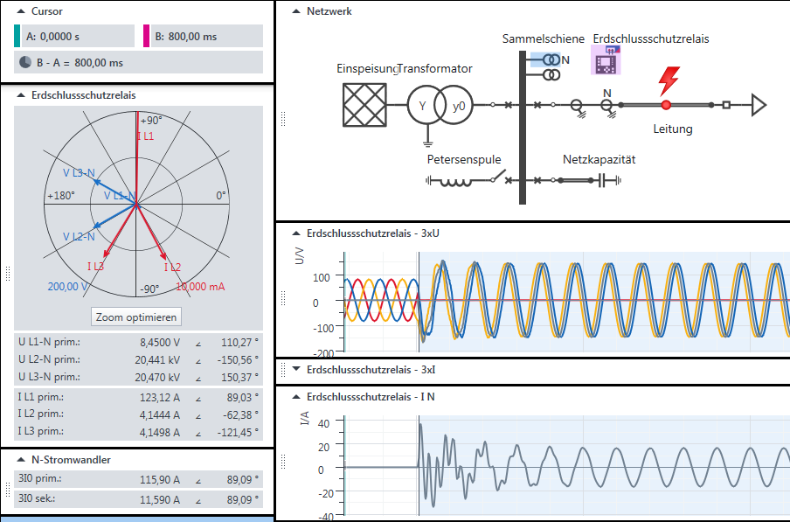Select the N-labeled current transformer on the feeder
The width and height of the screenshot is (790, 522).
point(607,106)
